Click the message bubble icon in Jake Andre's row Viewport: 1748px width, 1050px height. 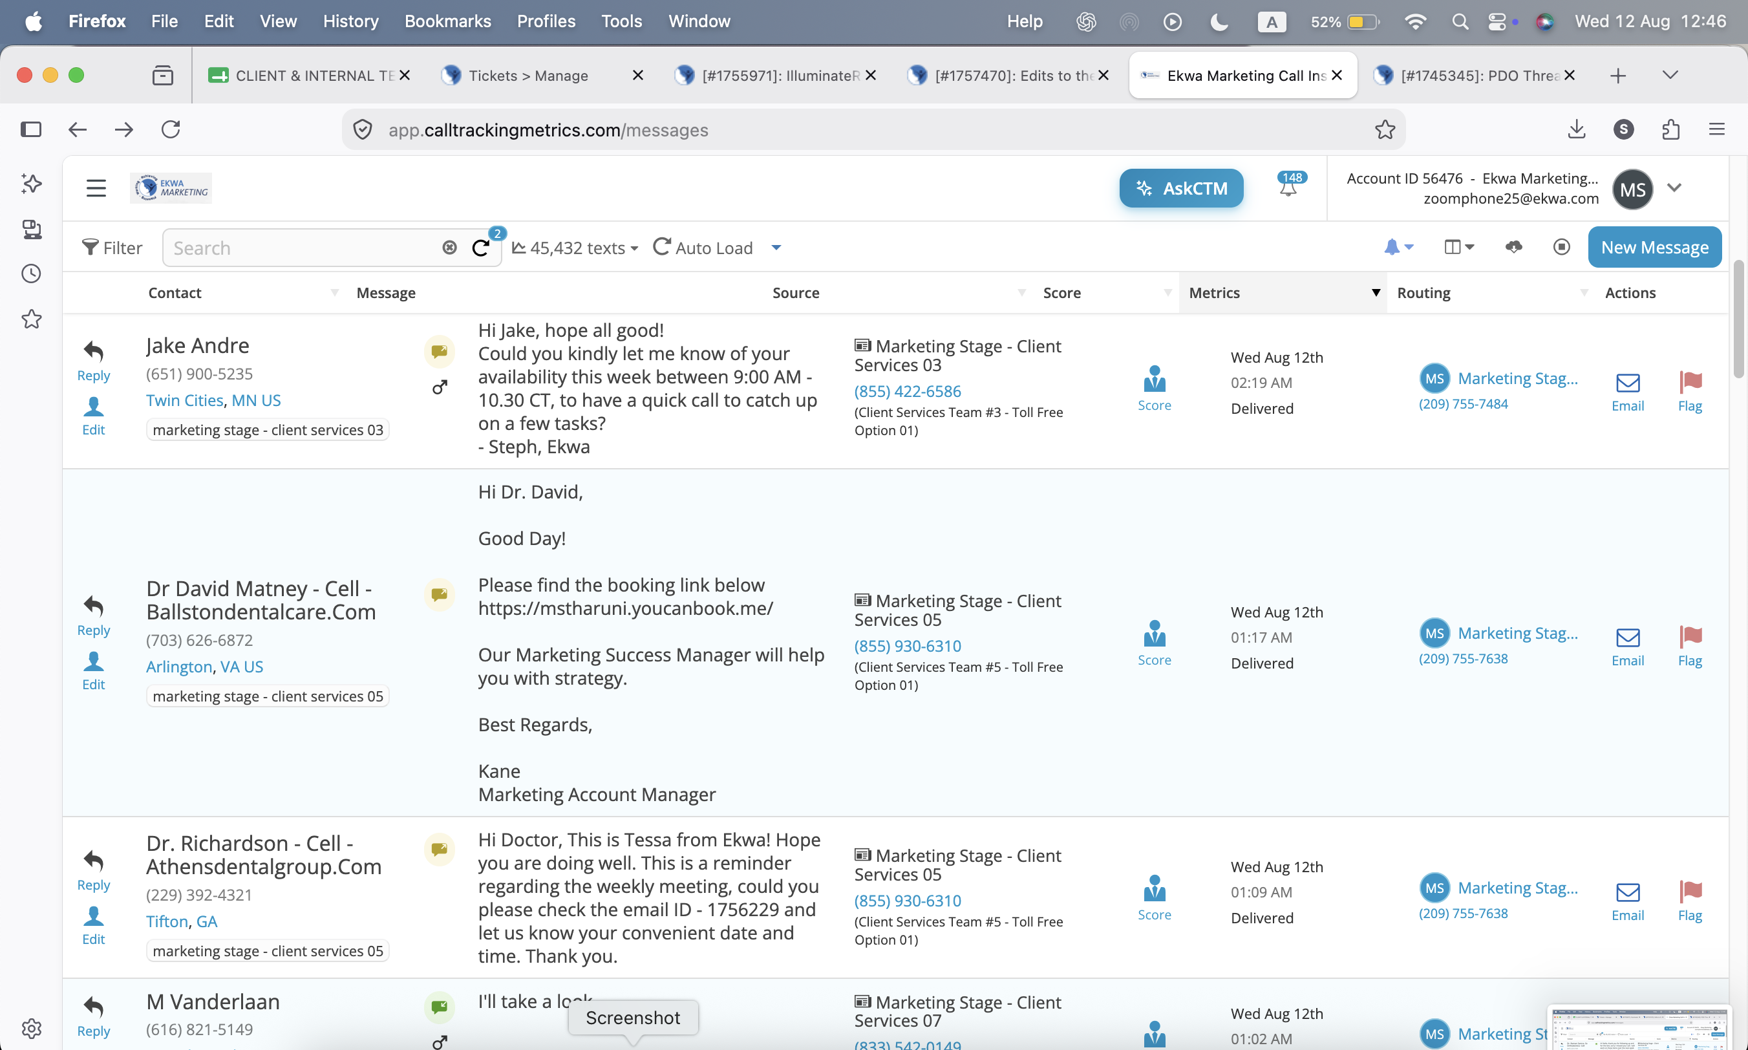440,351
